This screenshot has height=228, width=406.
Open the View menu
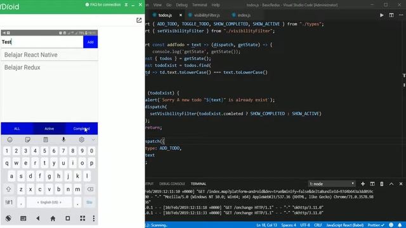pyautogui.click(x=157, y=5)
